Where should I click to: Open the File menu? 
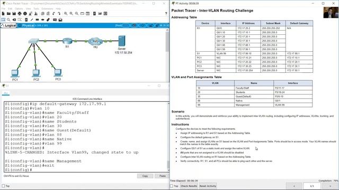[x=4, y=8]
